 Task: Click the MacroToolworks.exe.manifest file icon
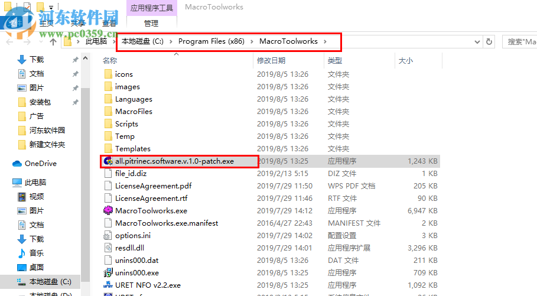tap(108, 223)
